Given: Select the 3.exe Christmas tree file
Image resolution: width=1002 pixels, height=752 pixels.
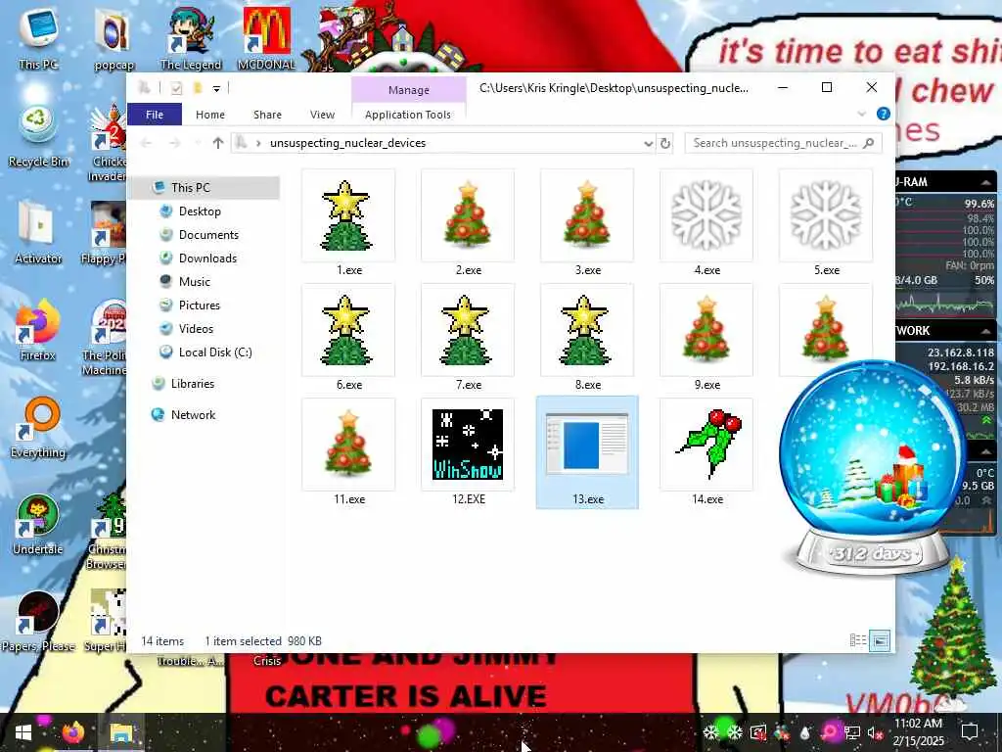Looking at the screenshot, I should tap(587, 223).
